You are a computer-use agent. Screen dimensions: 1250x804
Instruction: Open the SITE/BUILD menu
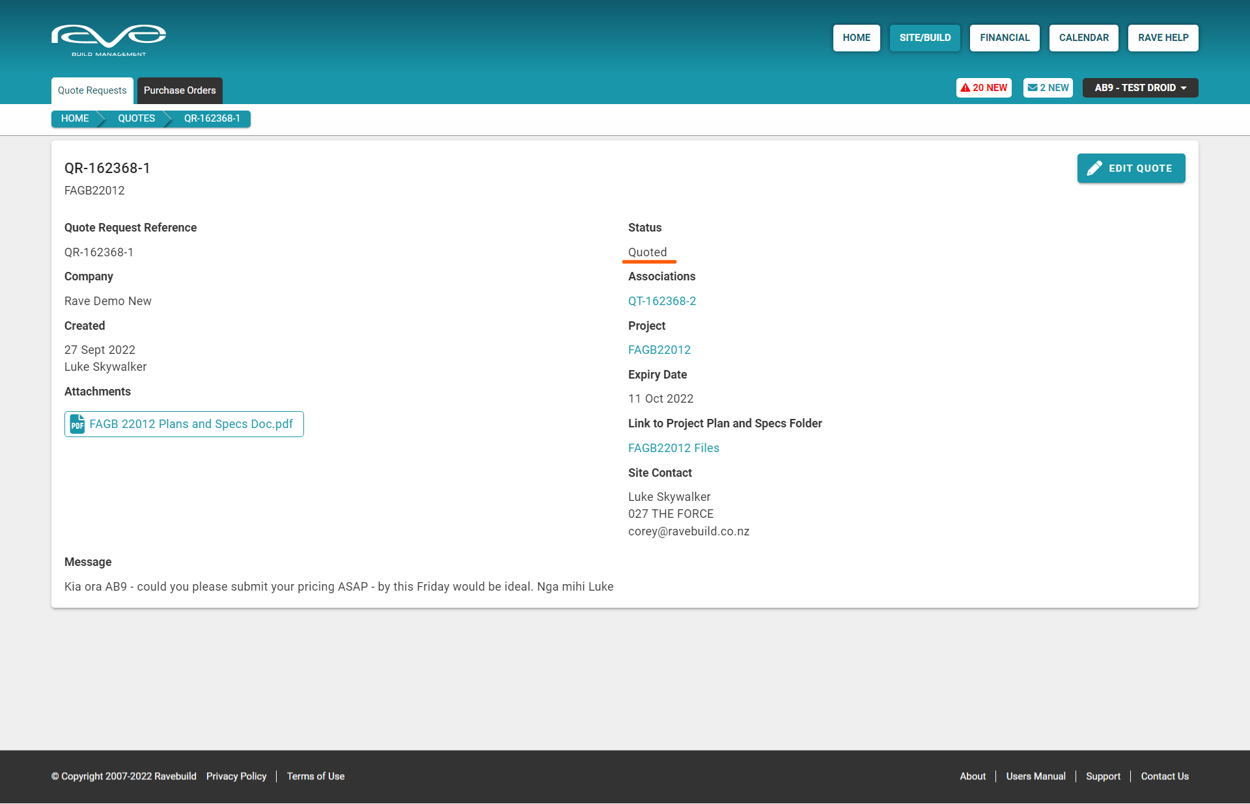(924, 38)
